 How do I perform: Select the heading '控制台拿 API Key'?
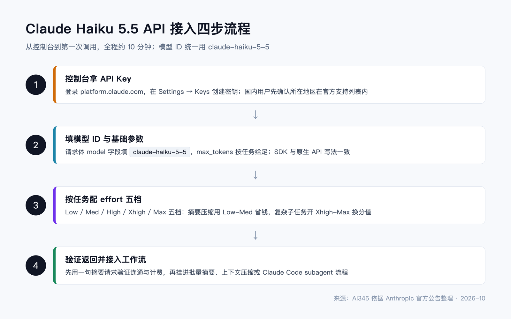(98, 79)
